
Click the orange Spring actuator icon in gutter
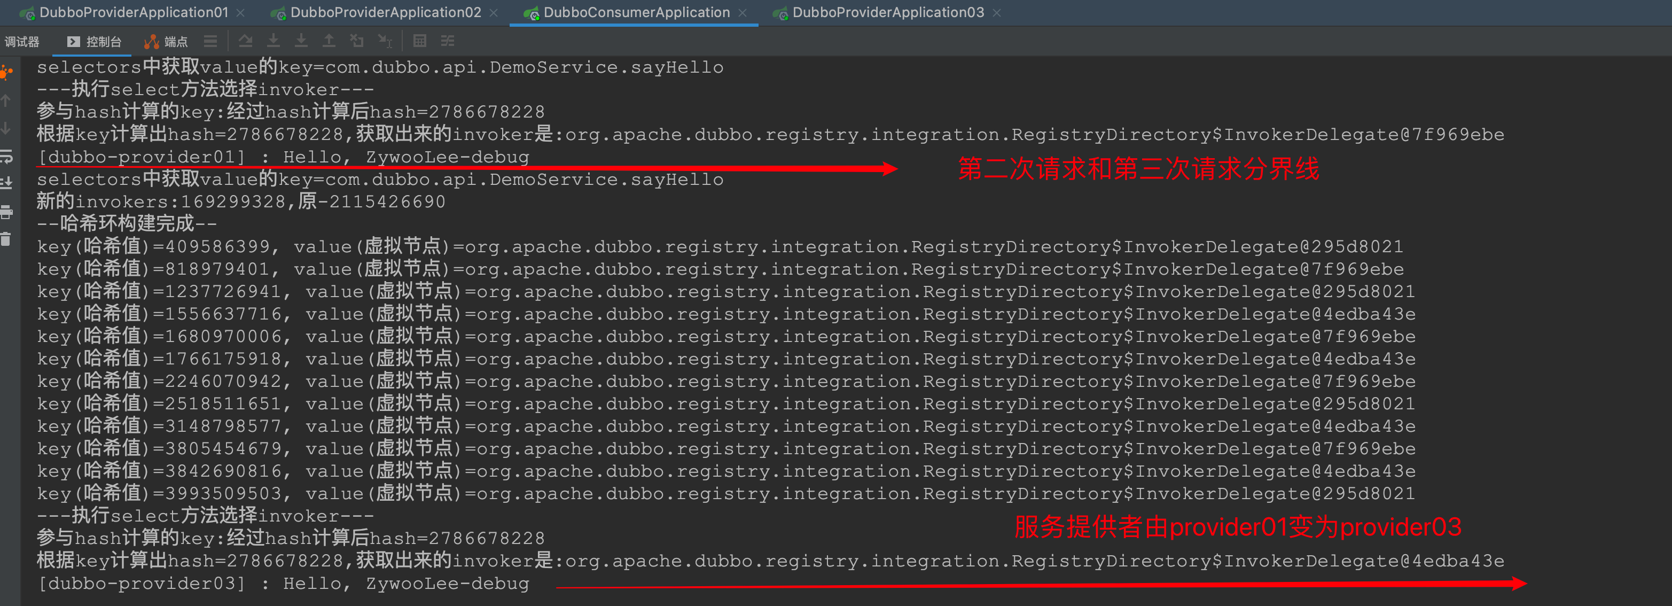[x=6, y=72]
